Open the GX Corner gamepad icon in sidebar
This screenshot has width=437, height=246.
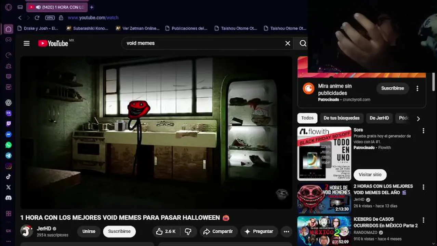coord(9,40)
